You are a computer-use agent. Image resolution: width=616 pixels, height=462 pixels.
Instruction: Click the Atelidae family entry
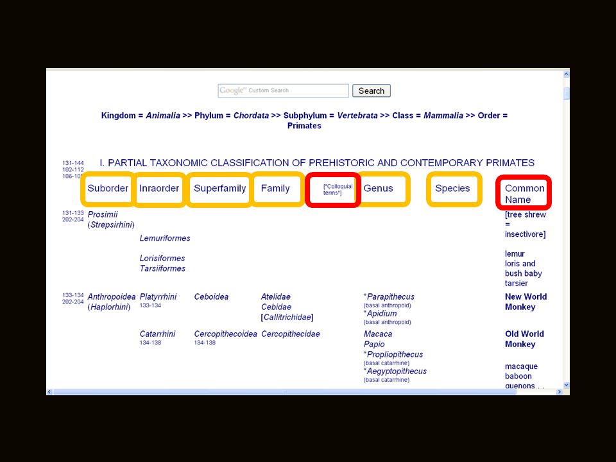(276, 296)
